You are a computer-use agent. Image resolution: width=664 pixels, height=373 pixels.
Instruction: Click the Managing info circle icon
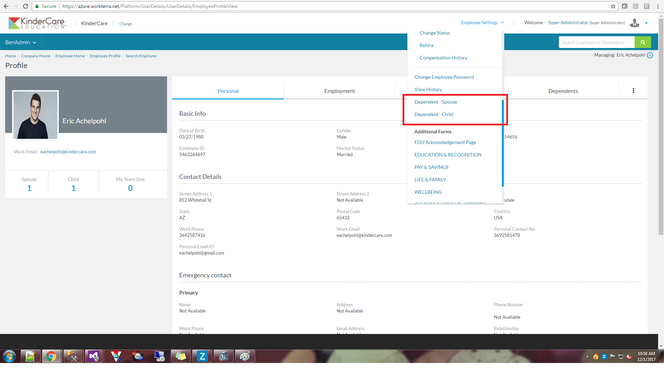[x=650, y=55]
